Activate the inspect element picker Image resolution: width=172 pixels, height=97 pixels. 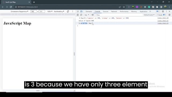point(78,11)
